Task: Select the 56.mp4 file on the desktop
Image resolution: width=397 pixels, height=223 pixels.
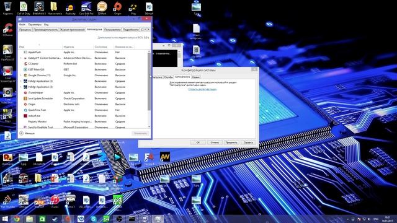Action: 149,8
